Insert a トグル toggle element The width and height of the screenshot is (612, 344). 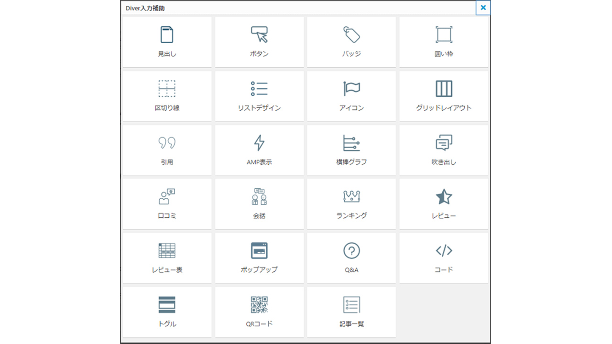coord(167,305)
